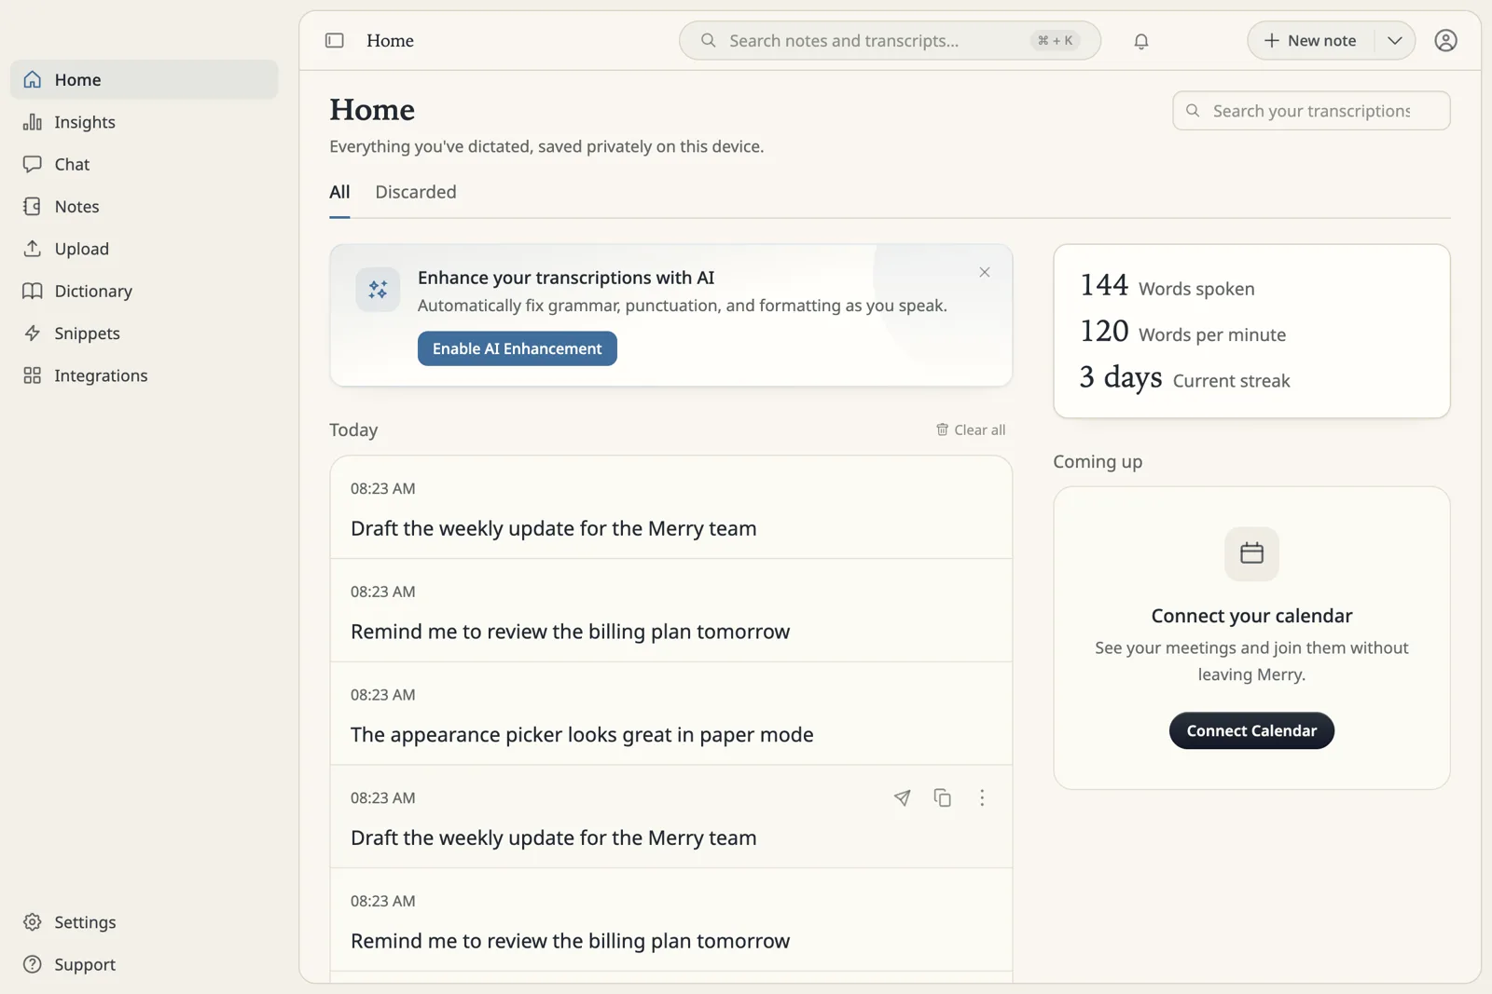
Task: Toggle the sidebar panel icon
Action: coord(334,40)
